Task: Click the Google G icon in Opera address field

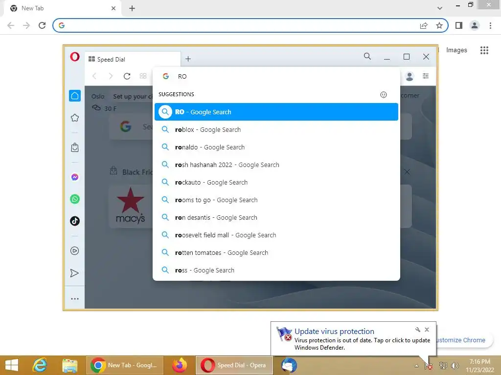Action: [x=165, y=76]
